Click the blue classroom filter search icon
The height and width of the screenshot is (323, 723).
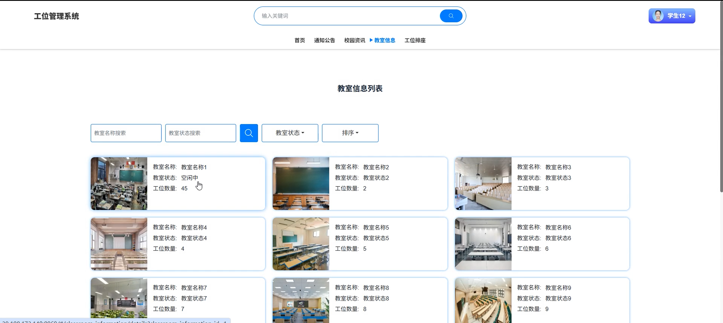(x=249, y=133)
